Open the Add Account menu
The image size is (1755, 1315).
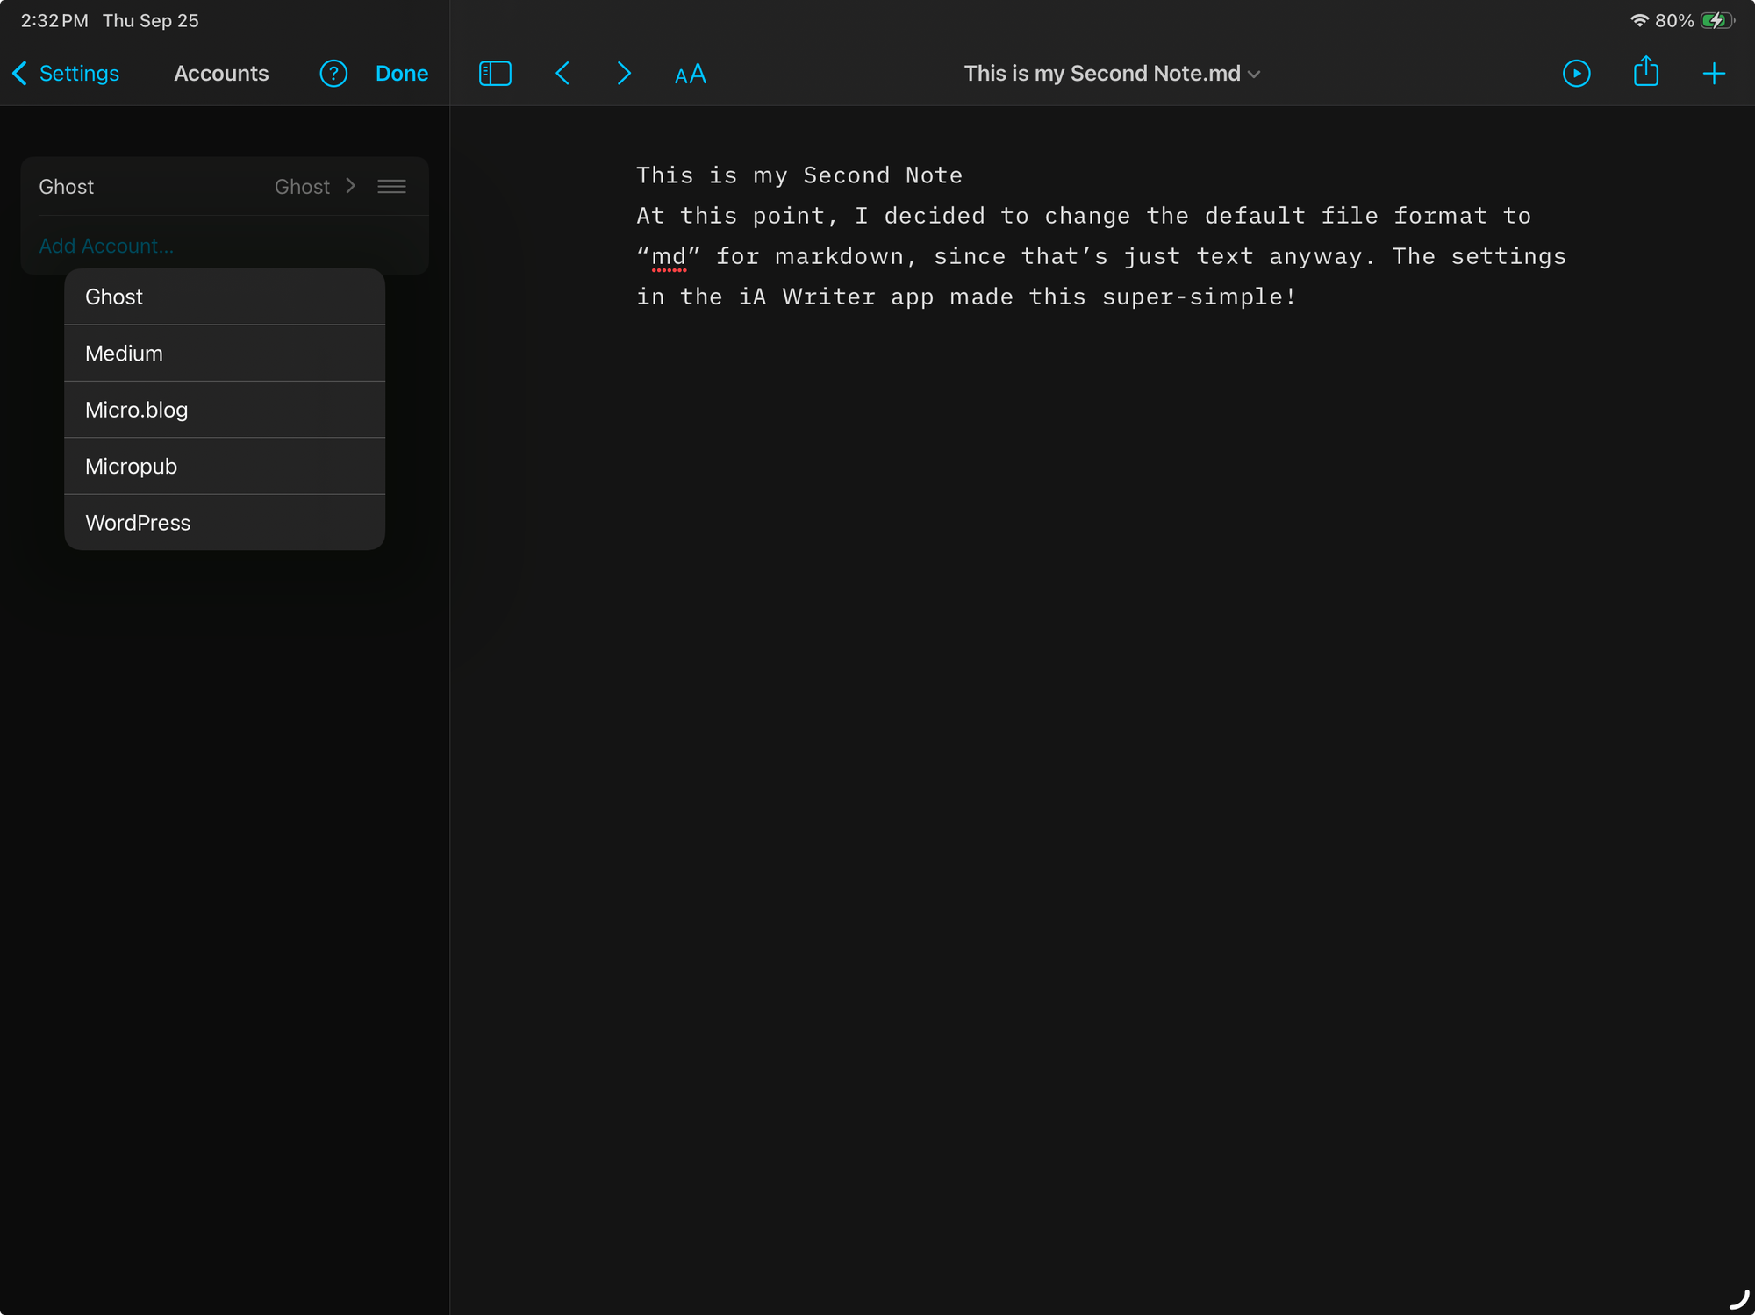106,246
